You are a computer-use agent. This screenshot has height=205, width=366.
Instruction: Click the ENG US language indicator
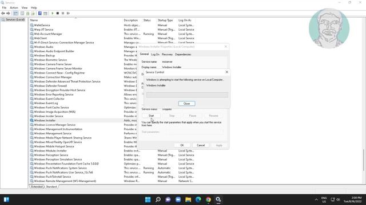tap(324, 199)
